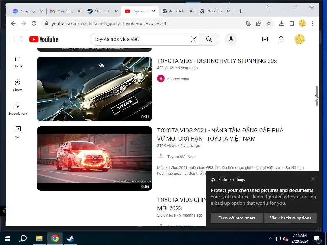
Task: Go to Home in sidebar
Action: point(18,62)
